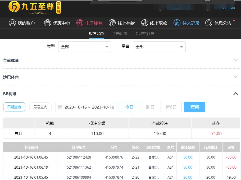The width and height of the screenshot is (241, 180).
Task: Click the 电子钱包 wallet icon
Action: 80,23
